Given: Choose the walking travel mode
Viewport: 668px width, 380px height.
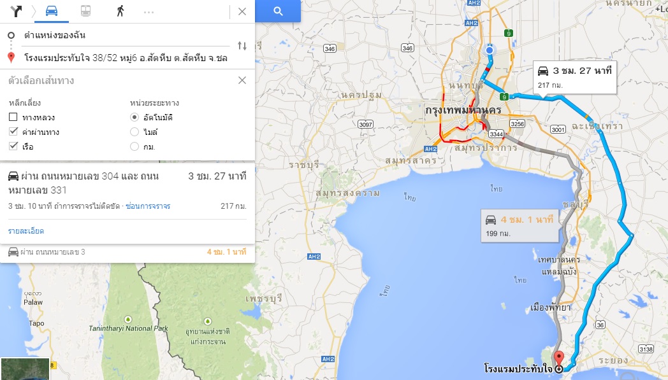Looking at the screenshot, I should (120, 11).
